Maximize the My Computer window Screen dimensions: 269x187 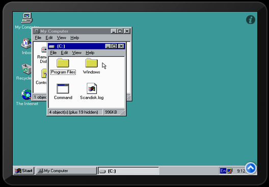click(120, 31)
